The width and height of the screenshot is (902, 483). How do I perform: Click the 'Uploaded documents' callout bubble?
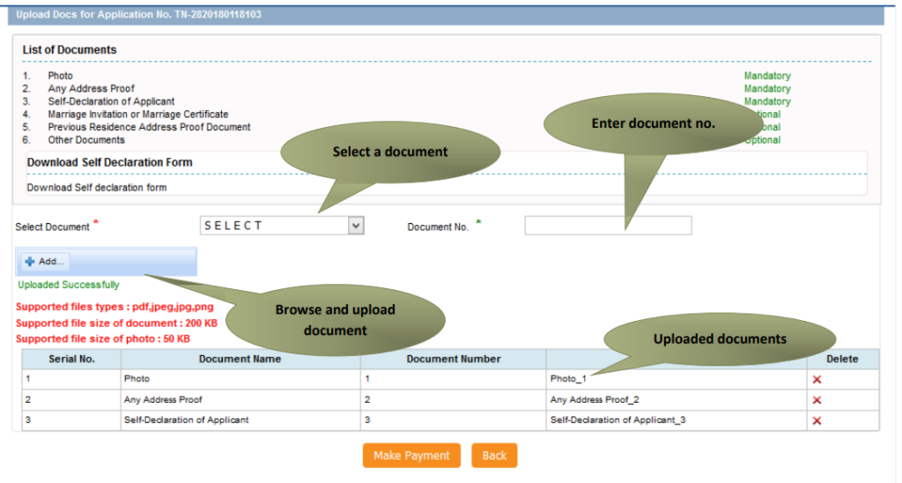(720, 338)
